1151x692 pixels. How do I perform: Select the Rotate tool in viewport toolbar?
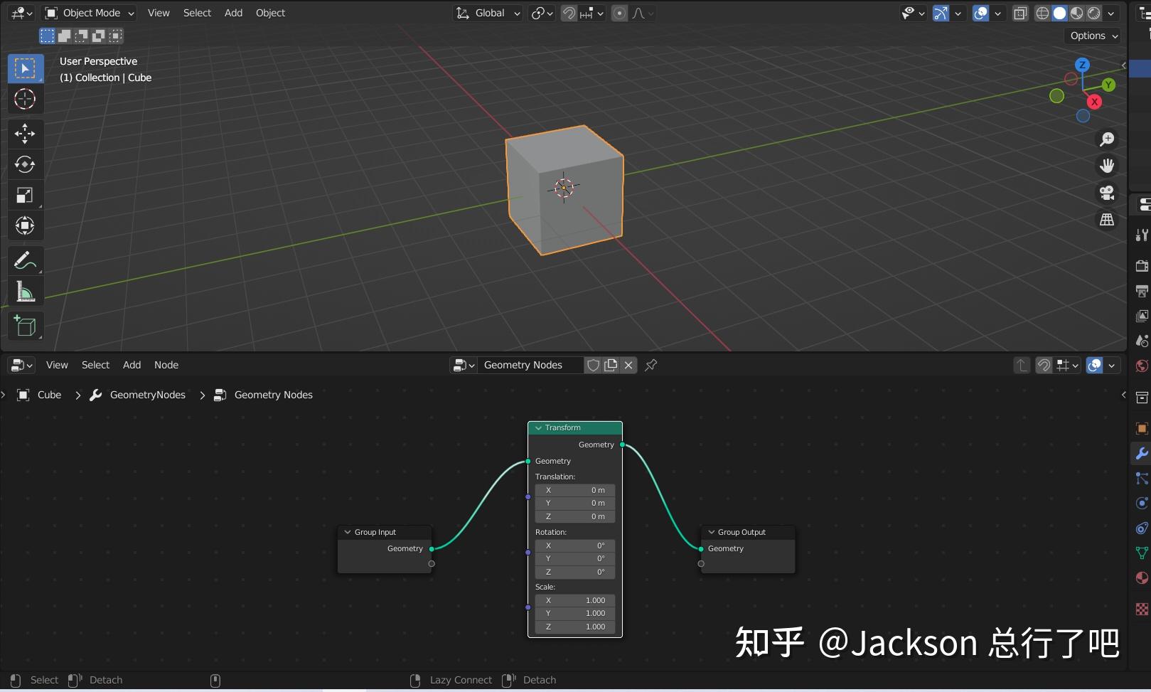click(x=25, y=164)
